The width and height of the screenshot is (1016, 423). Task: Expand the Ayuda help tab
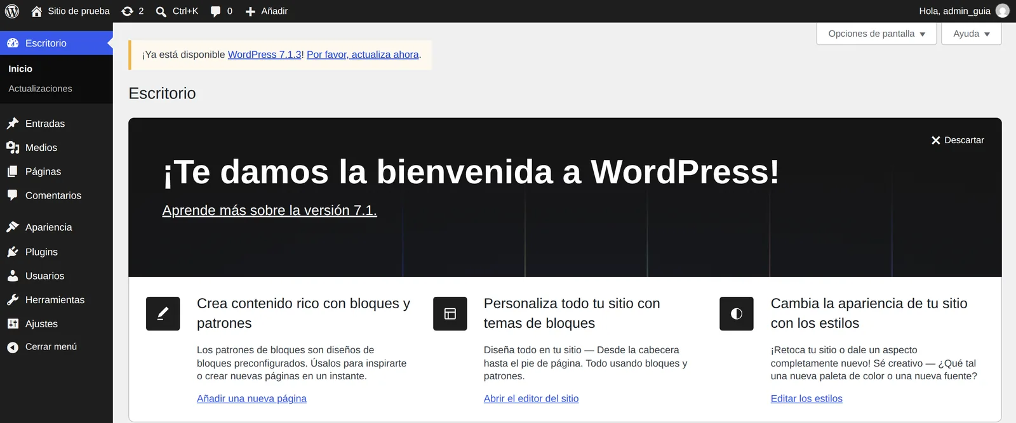coord(972,34)
